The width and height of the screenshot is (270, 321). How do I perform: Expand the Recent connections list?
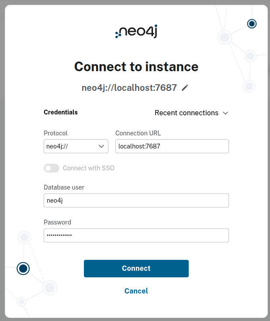[x=191, y=113]
